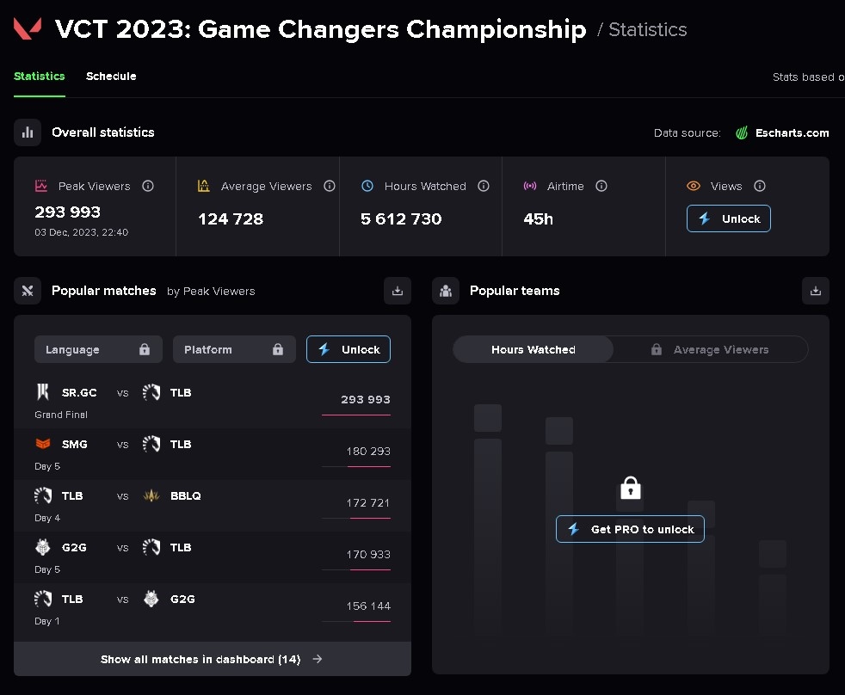This screenshot has height=695, width=845.
Task: Click Get PRO to unlock button
Action: pyautogui.click(x=630, y=529)
